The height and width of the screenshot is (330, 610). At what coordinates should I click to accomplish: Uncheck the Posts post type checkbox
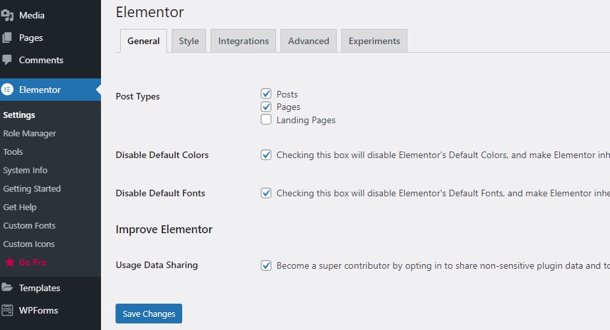pyautogui.click(x=266, y=94)
